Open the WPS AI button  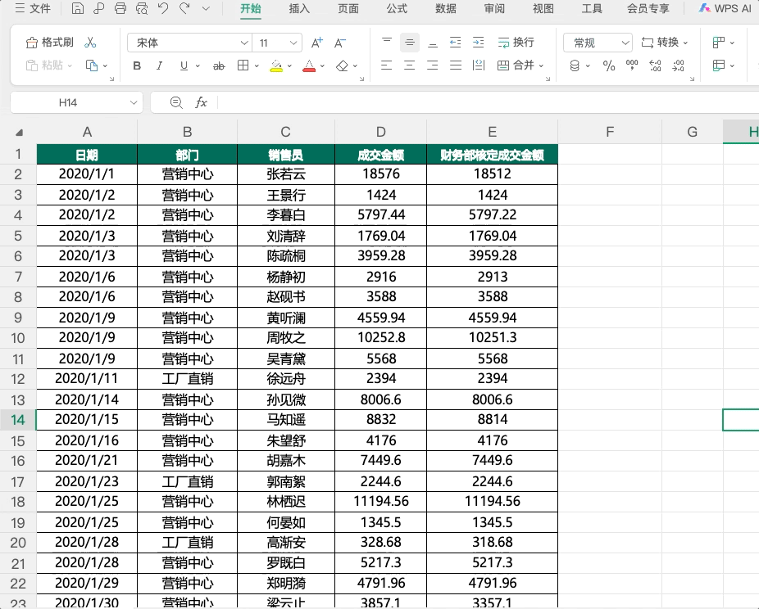[x=725, y=8]
